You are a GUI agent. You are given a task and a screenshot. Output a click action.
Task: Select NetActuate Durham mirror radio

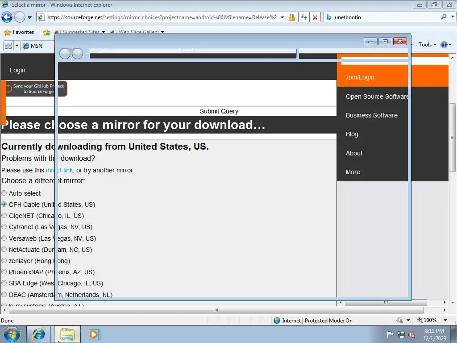click(x=4, y=249)
